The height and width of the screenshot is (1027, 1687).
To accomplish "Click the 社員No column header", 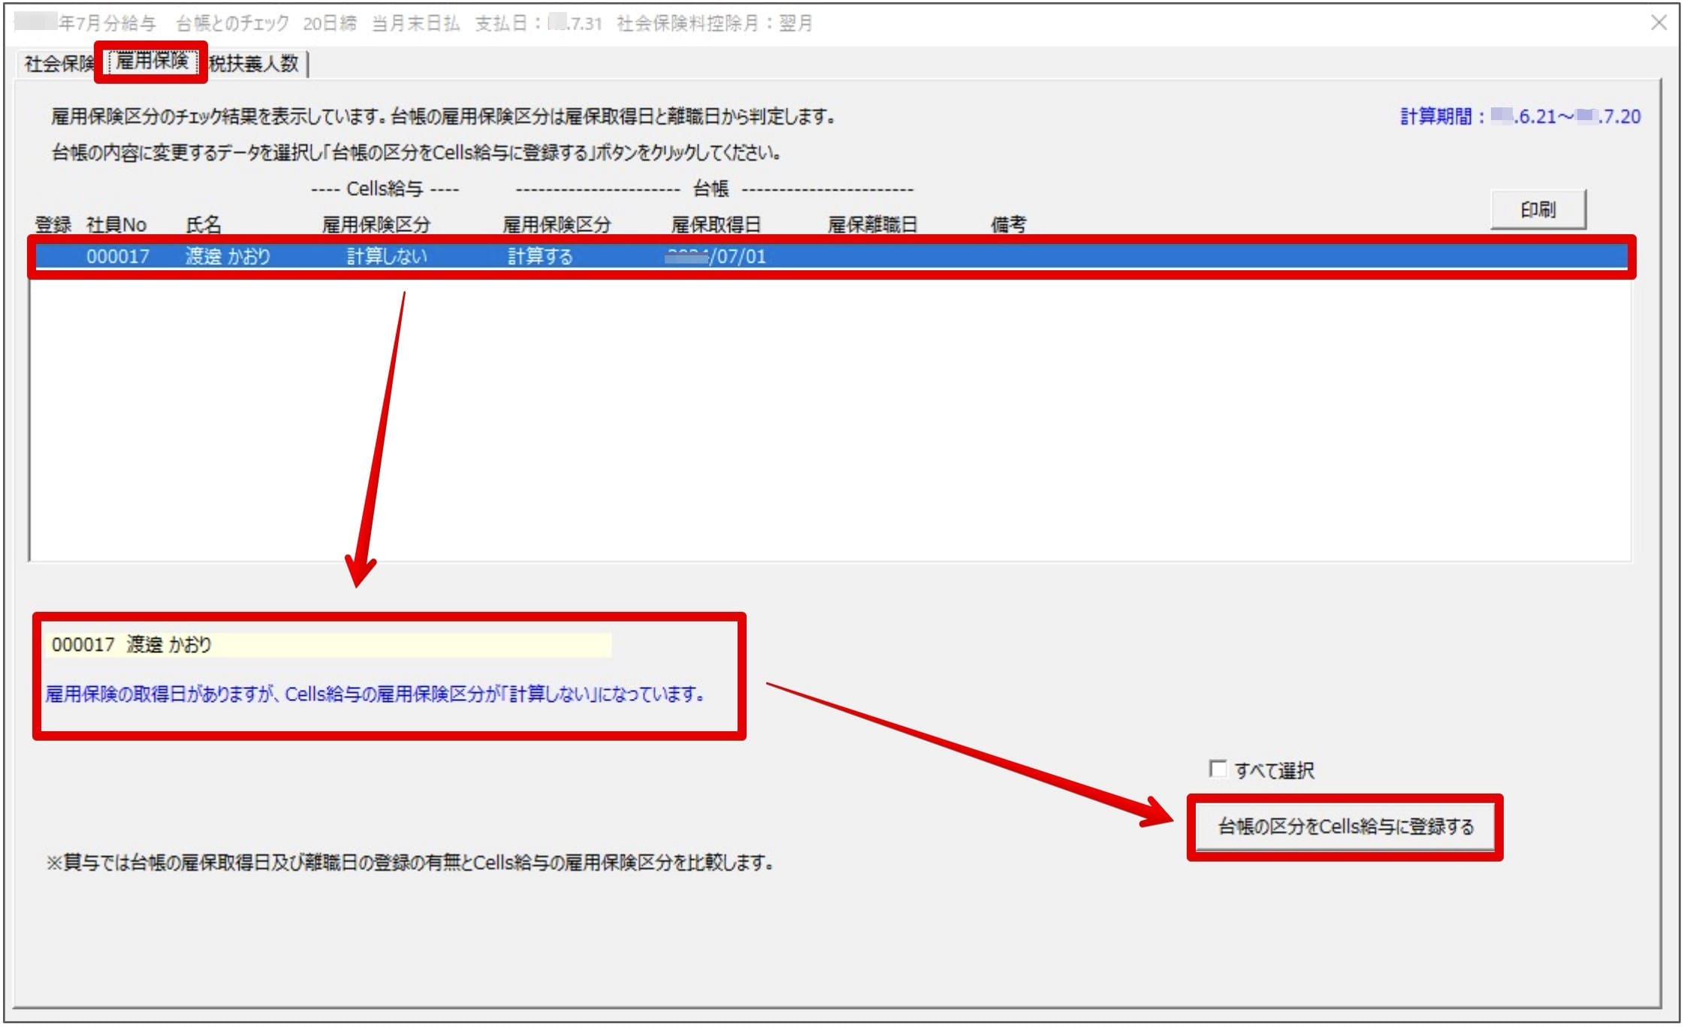I will click(x=116, y=224).
